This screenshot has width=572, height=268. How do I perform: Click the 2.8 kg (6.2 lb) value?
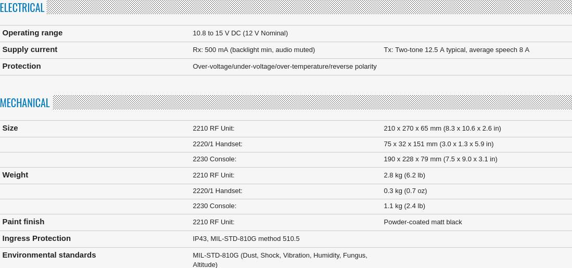(x=404, y=175)
